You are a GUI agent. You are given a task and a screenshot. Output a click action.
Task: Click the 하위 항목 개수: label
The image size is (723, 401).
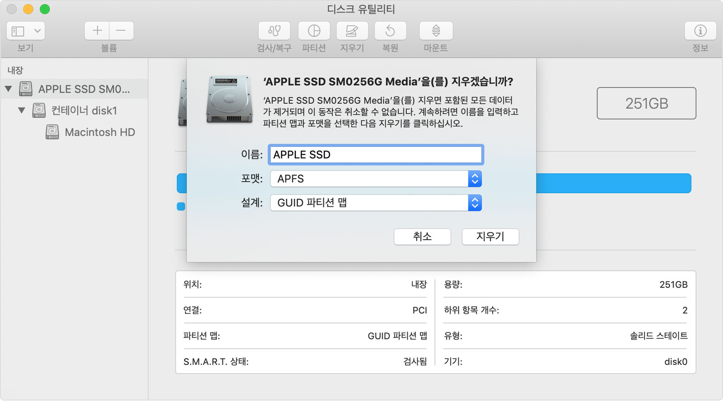(471, 310)
